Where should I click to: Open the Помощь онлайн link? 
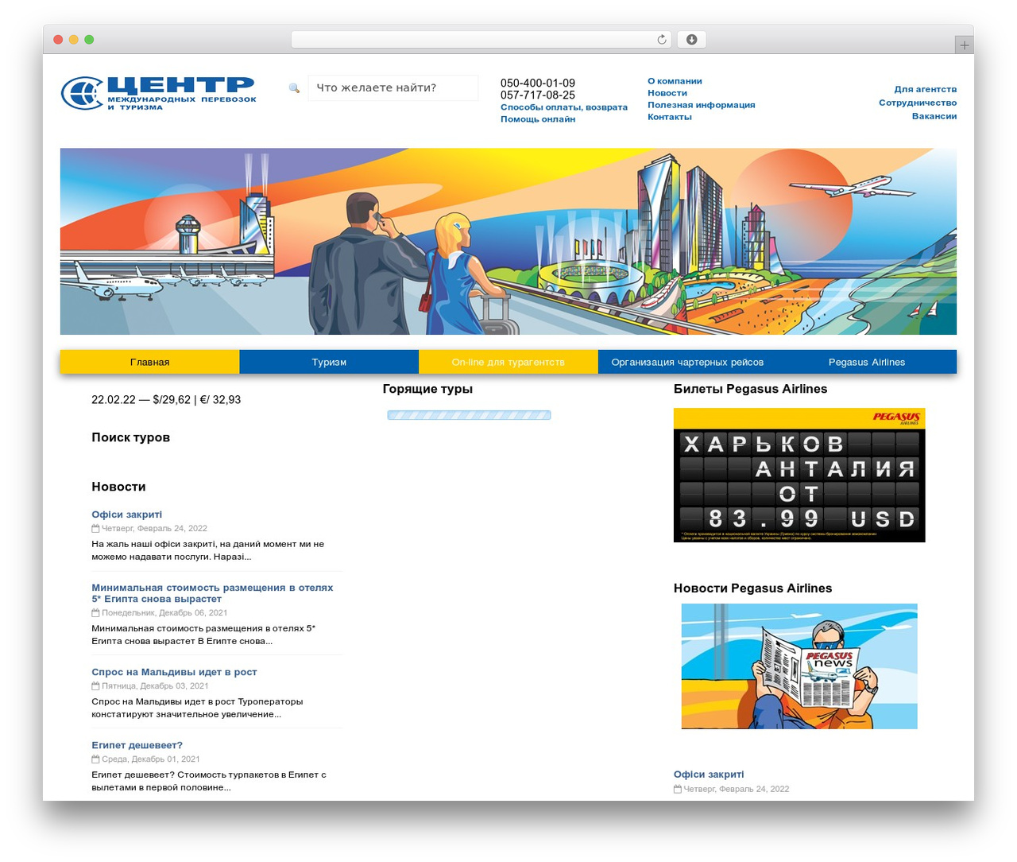[x=538, y=119]
